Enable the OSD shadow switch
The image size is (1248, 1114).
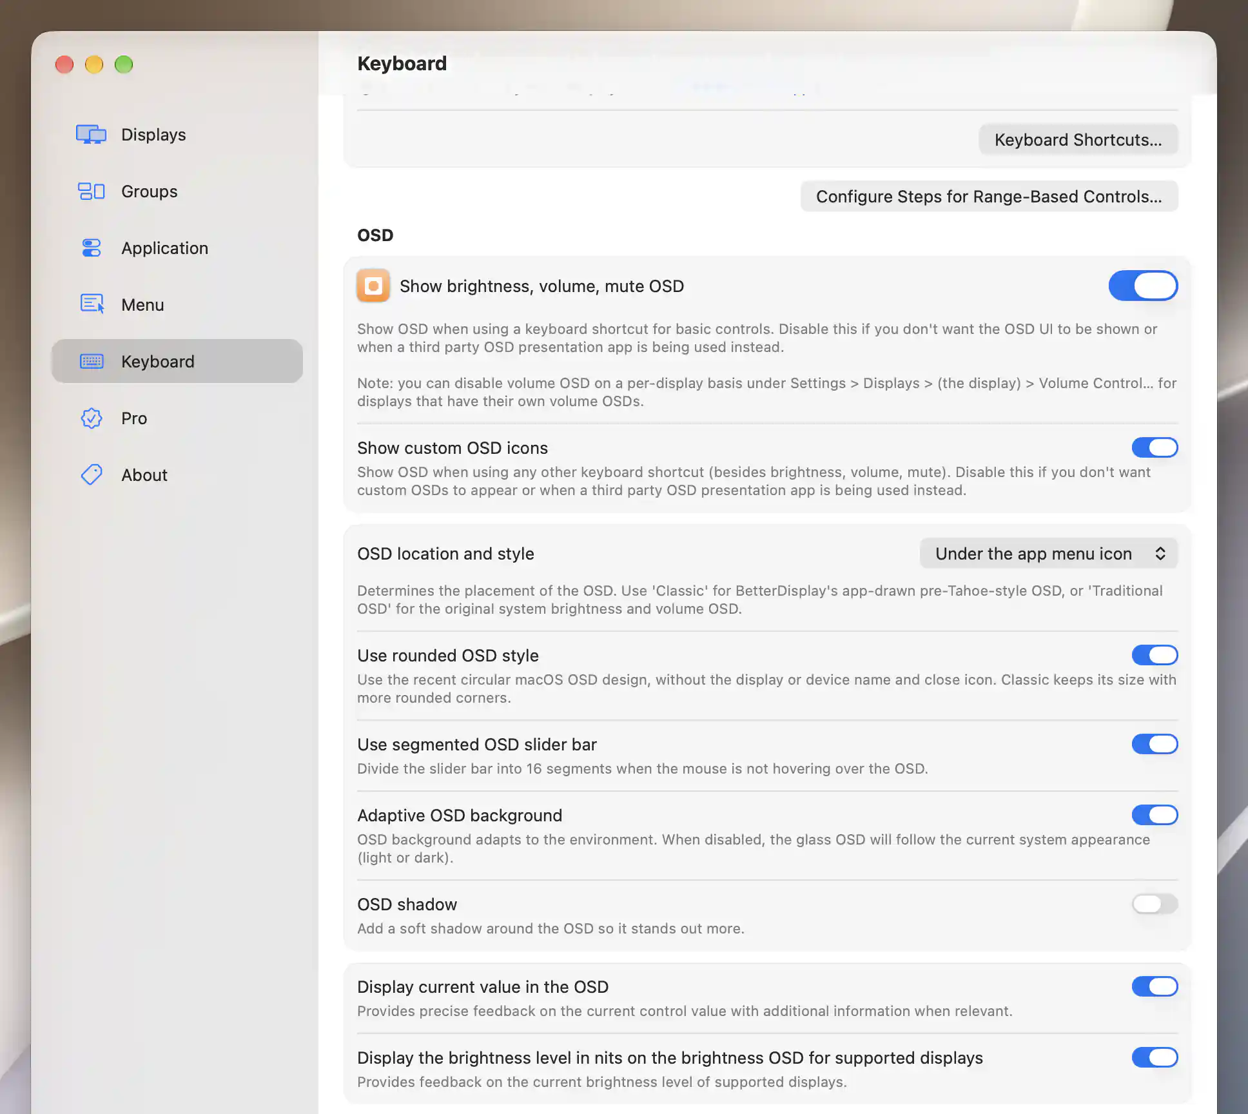(1155, 904)
